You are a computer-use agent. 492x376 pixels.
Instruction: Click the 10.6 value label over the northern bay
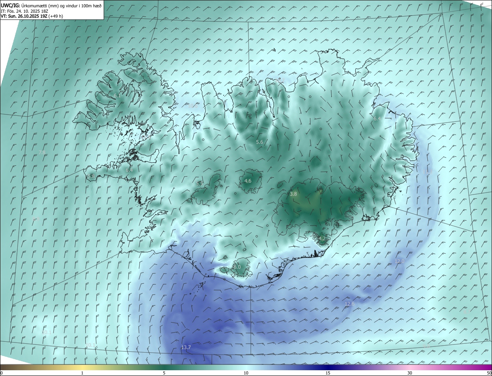(x=192, y=106)
